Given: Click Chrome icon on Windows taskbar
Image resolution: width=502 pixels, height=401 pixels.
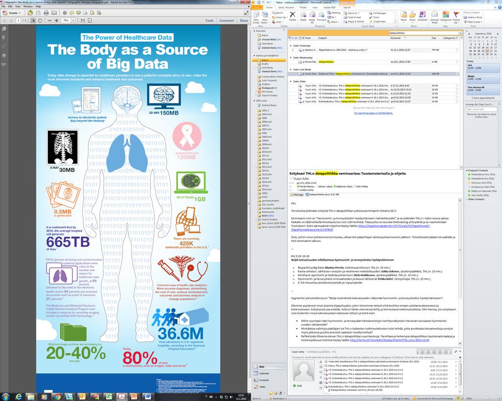Looking at the screenshot, I should pyautogui.click(x=57, y=397).
